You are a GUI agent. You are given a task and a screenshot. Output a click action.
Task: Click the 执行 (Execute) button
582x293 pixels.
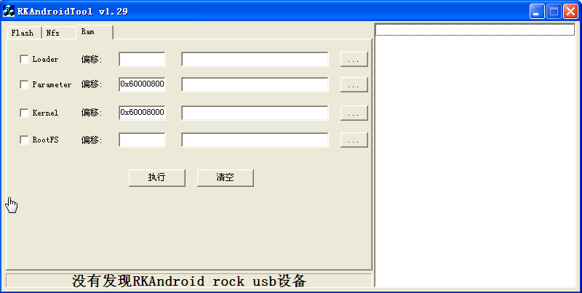[157, 177]
